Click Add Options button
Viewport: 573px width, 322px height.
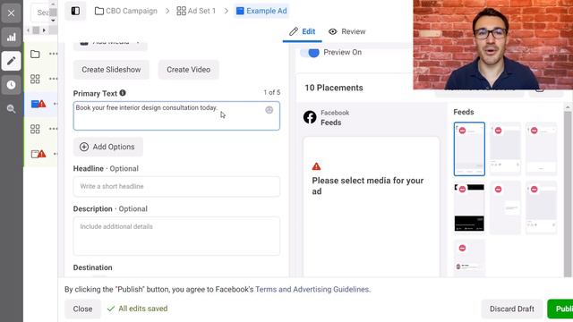point(108,147)
